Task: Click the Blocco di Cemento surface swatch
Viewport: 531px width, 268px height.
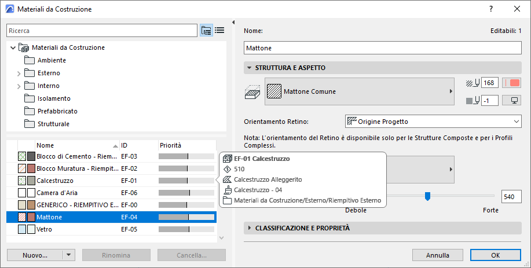Action: (31, 156)
